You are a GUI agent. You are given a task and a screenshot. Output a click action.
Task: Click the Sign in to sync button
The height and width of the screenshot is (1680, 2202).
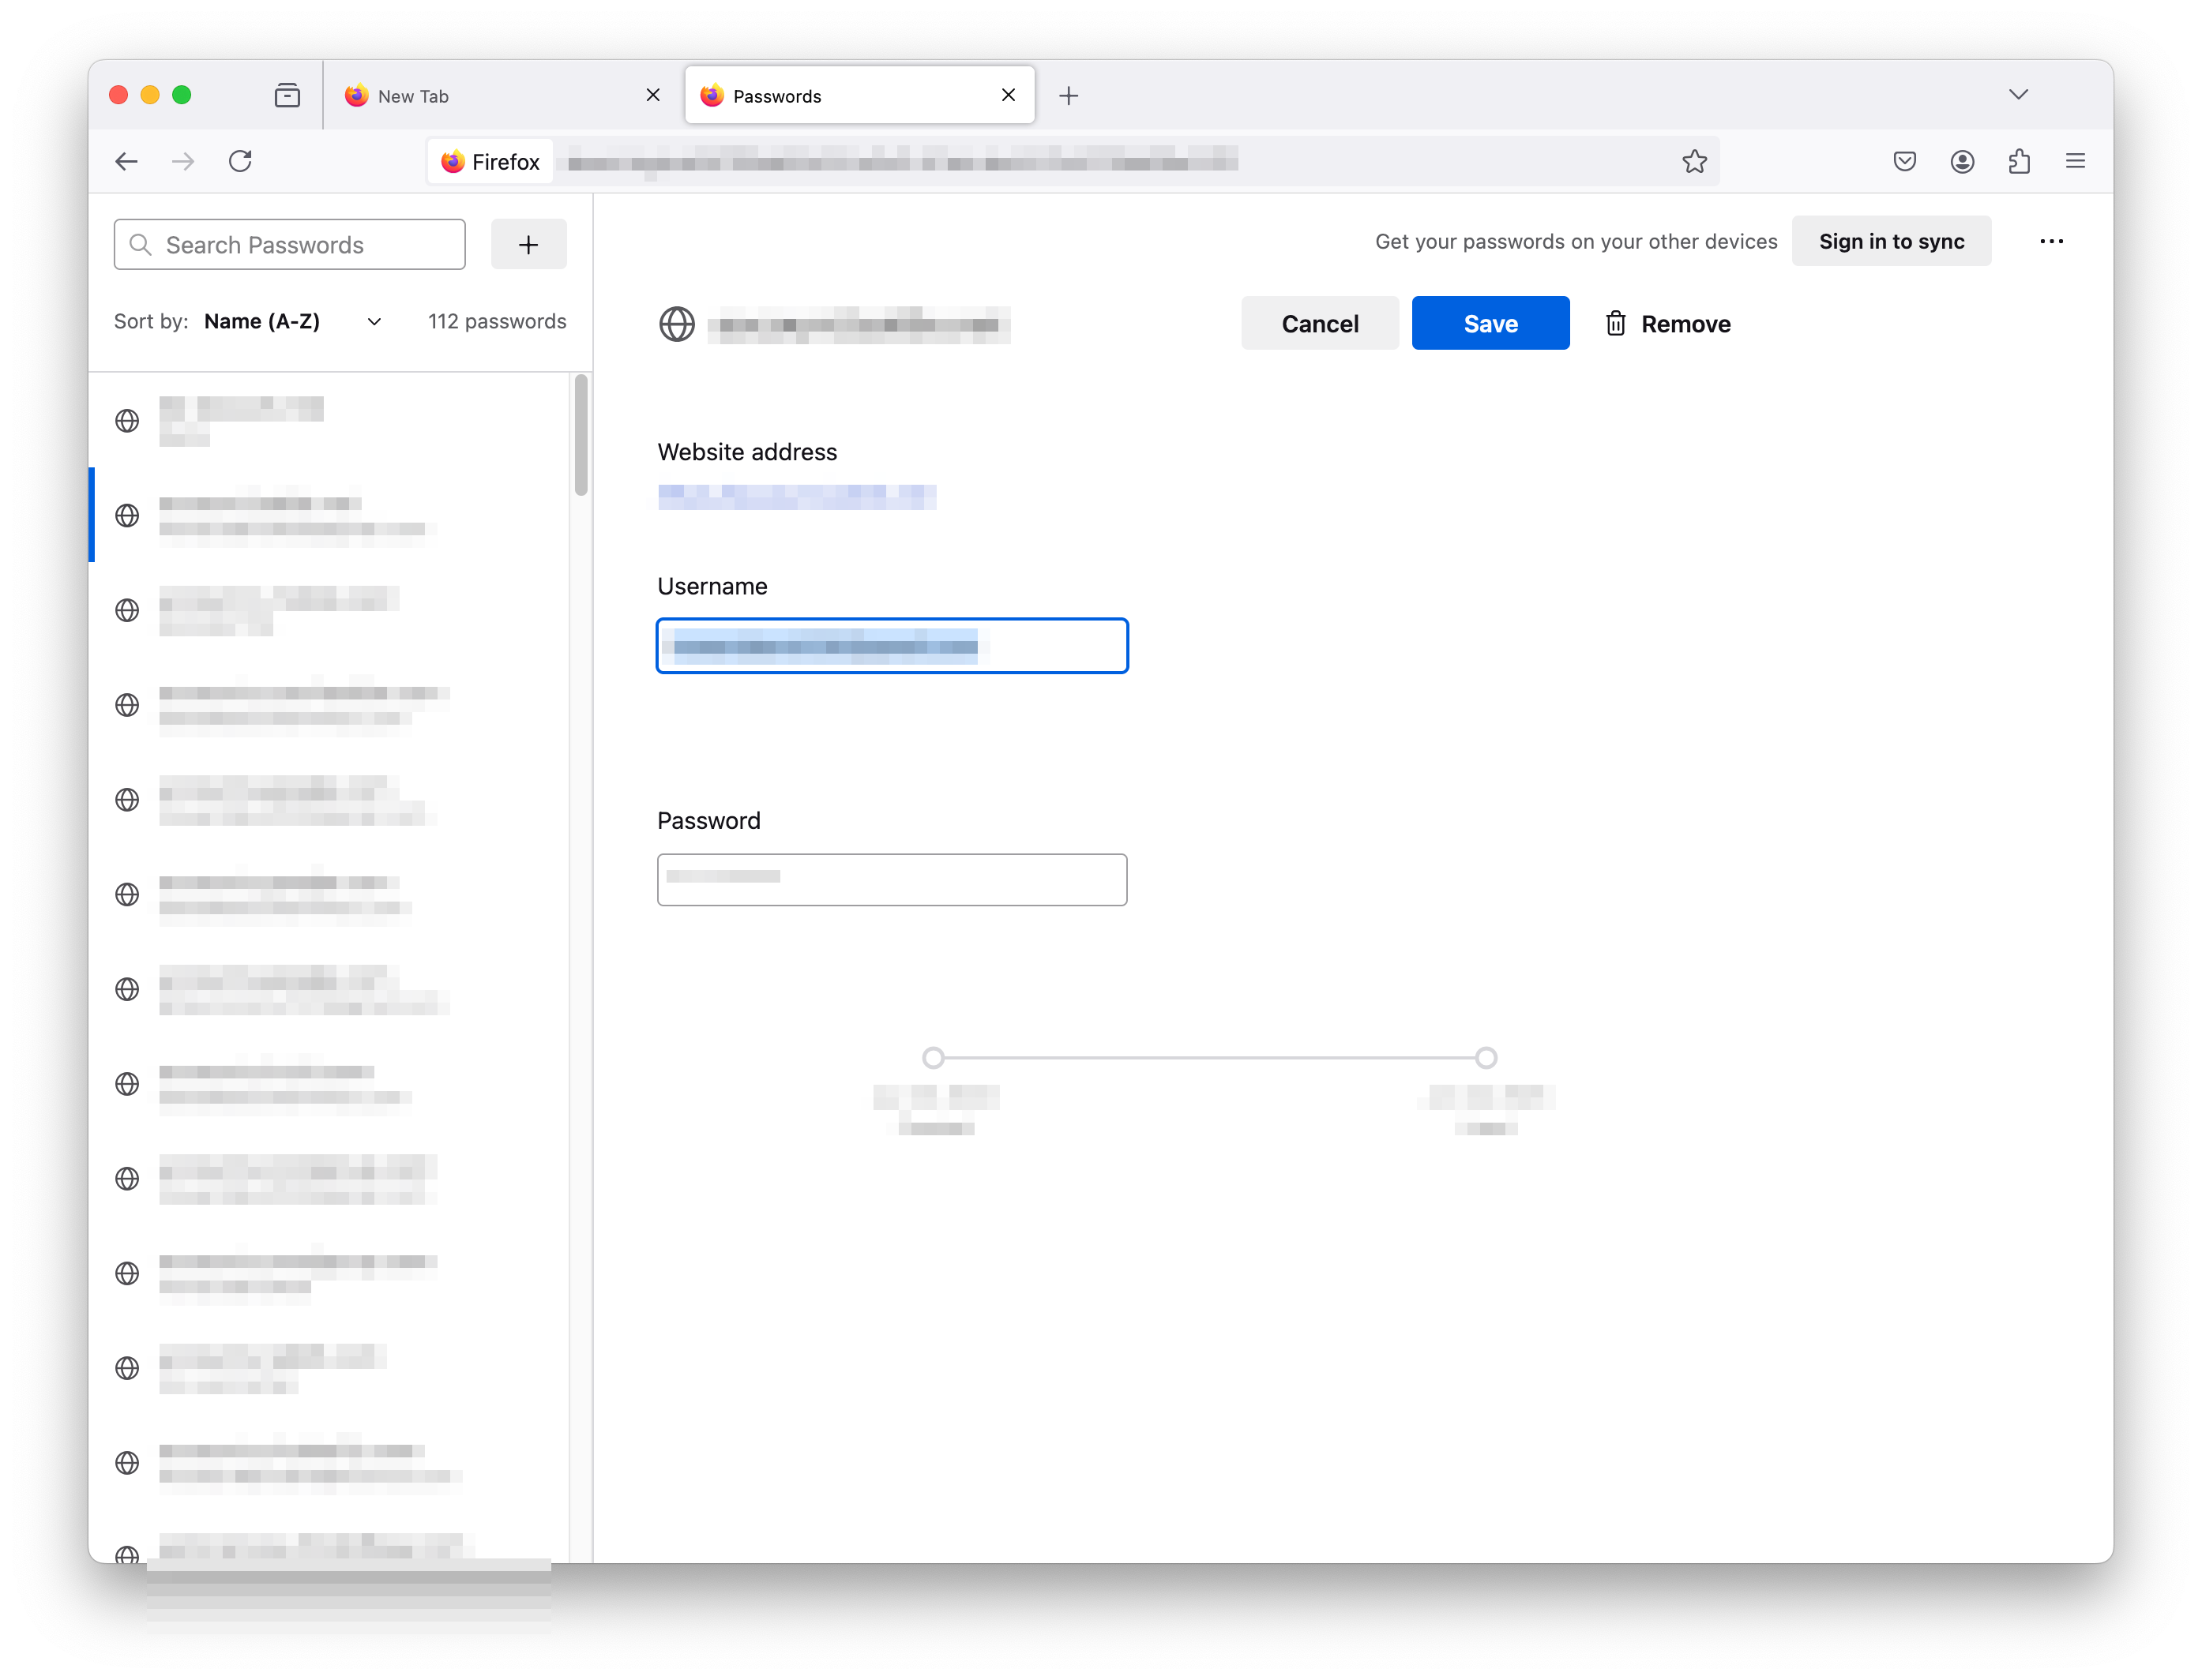tap(1890, 241)
